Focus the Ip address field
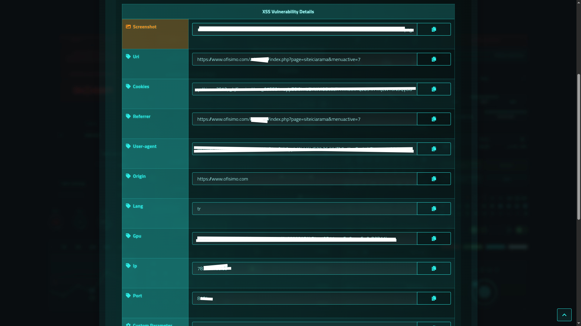The width and height of the screenshot is (581, 326). 304,268
